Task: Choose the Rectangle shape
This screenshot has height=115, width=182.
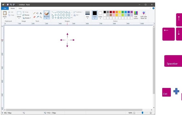Action: 61,12
